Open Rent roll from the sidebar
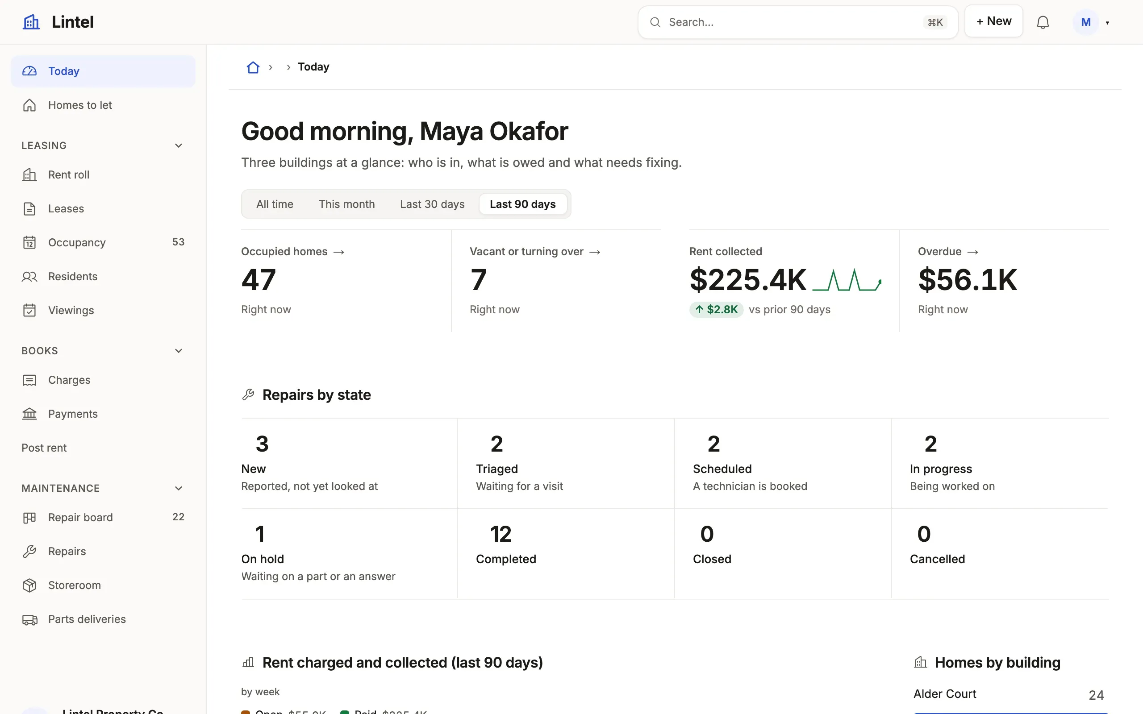The height and width of the screenshot is (714, 1143). pyautogui.click(x=103, y=175)
